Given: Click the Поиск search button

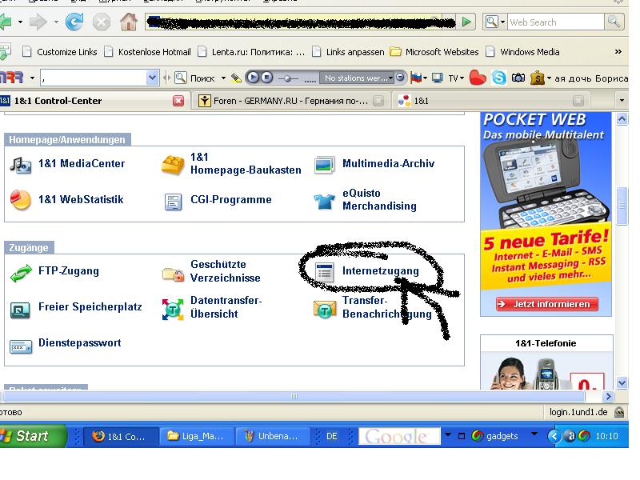Looking at the screenshot, I should [x=194, y=78].
